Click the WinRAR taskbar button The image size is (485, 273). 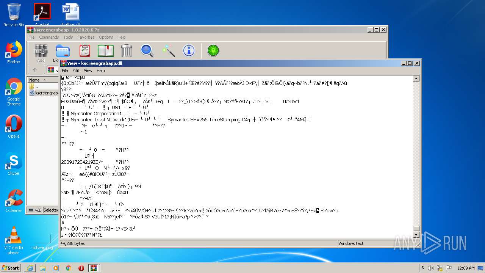point(94,268)
